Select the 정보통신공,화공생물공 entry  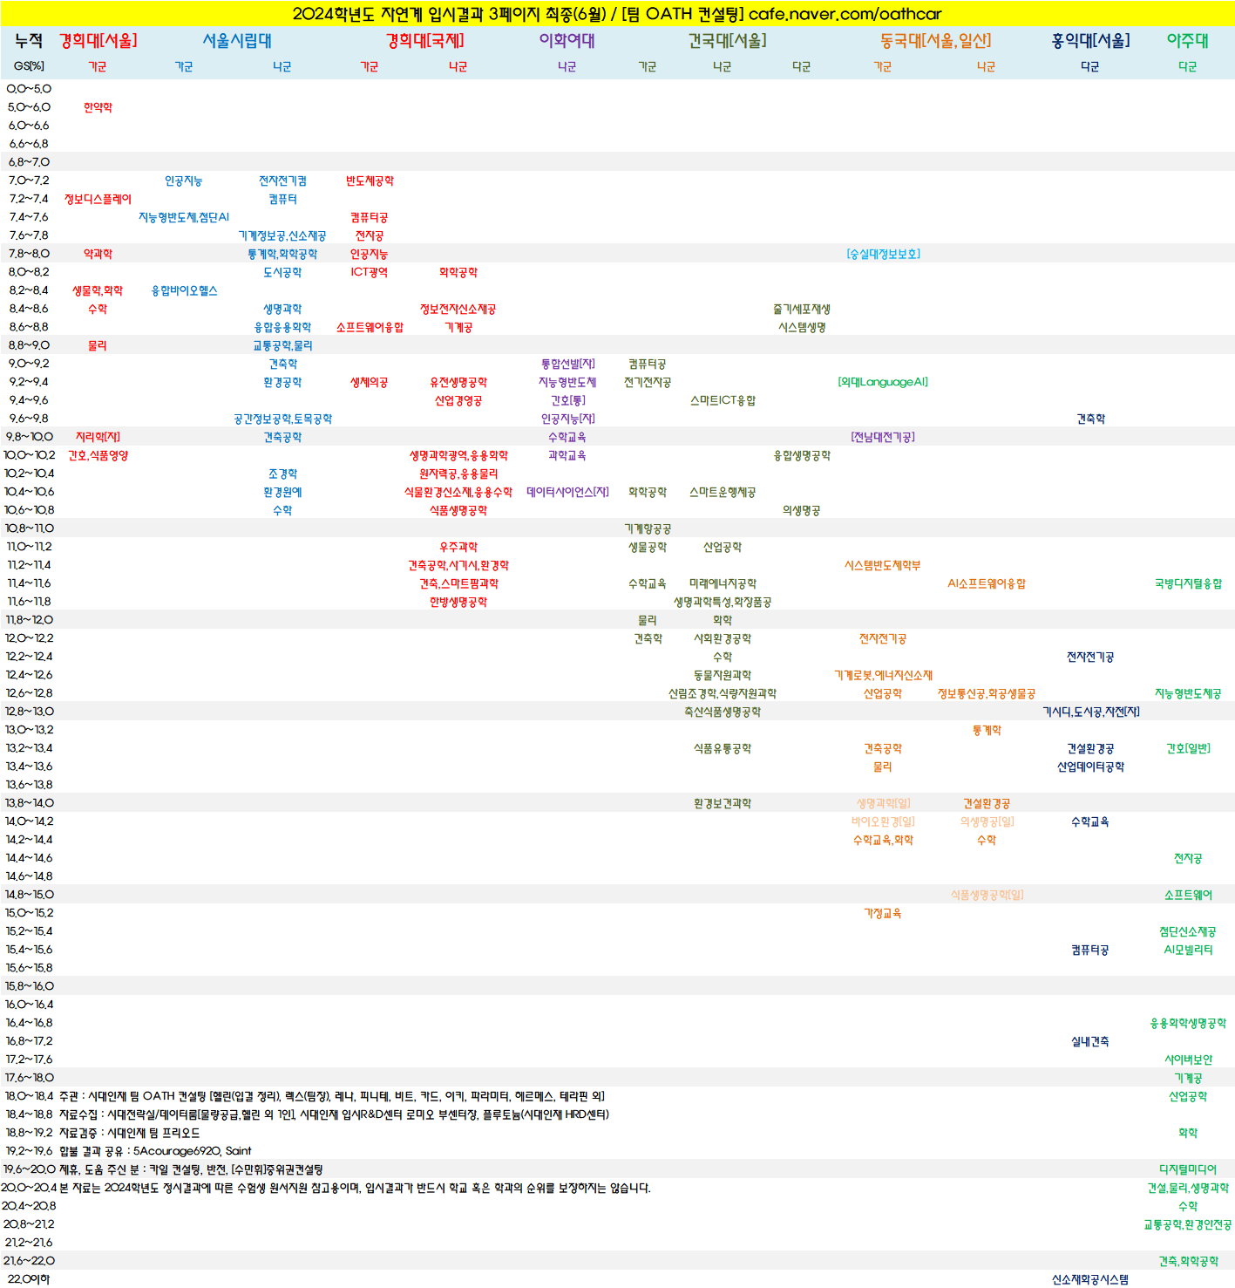[x=987, y=693]
